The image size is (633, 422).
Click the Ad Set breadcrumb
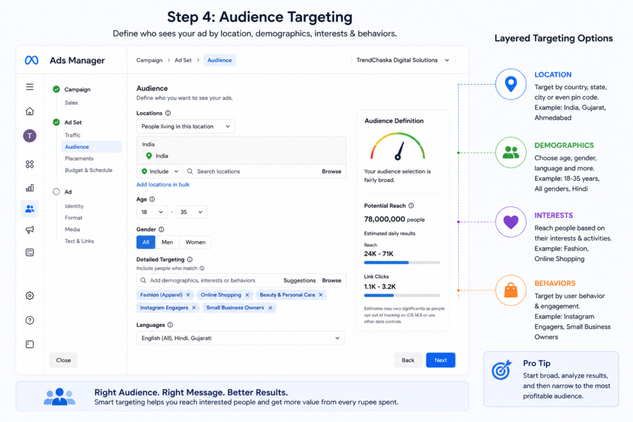tap(183, 60)
